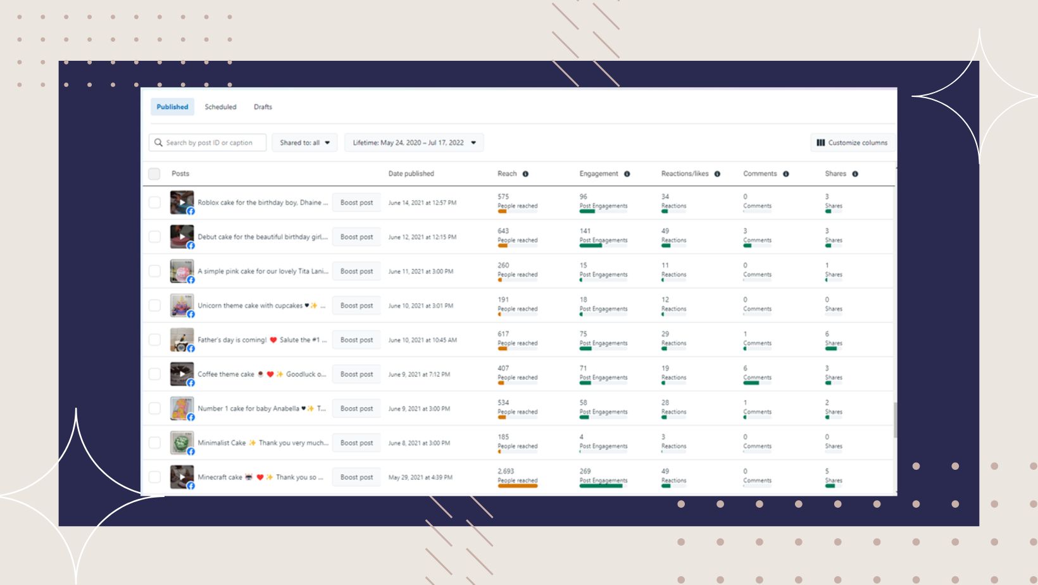Tick the select-all posts checkbox
This screenshot has height=585, width=1038.
point(154,173)
